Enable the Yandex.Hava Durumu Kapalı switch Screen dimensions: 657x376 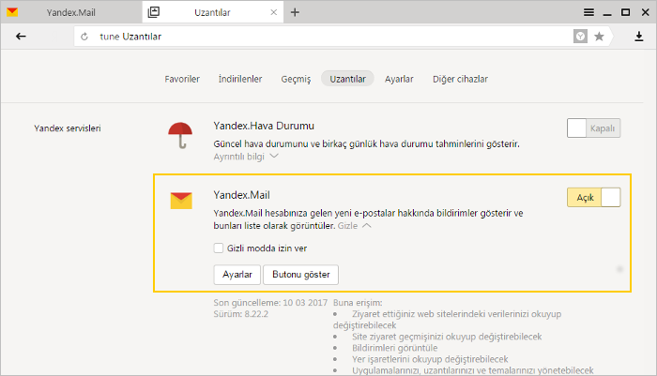pos(593,128)
